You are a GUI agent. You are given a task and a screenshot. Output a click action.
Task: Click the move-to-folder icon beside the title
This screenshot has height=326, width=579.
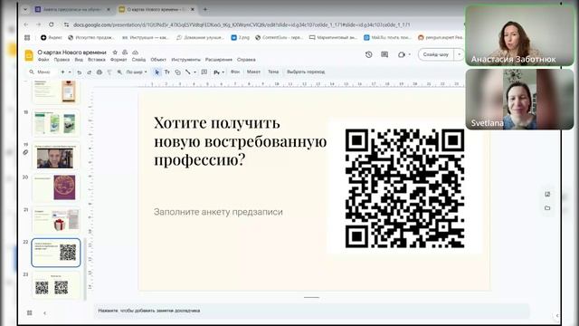pos(125,53)
